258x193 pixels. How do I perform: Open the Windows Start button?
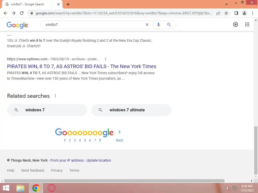(x=6, y=188)
